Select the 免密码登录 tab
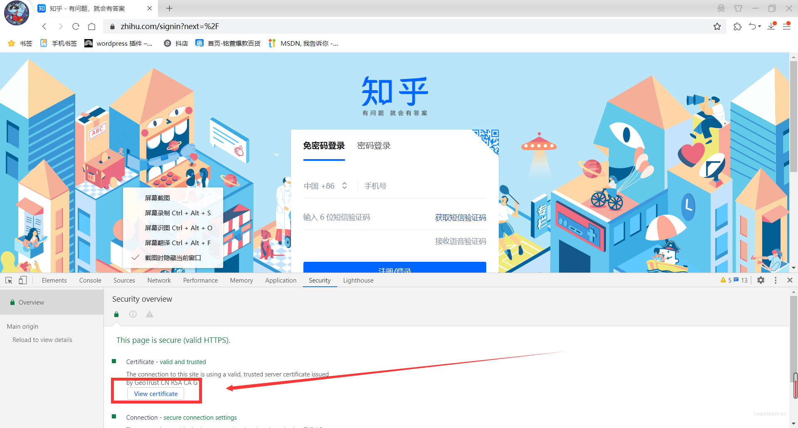The height and width of the screenshot is (428, 798). pyautogui.click(x=324, y=146)
